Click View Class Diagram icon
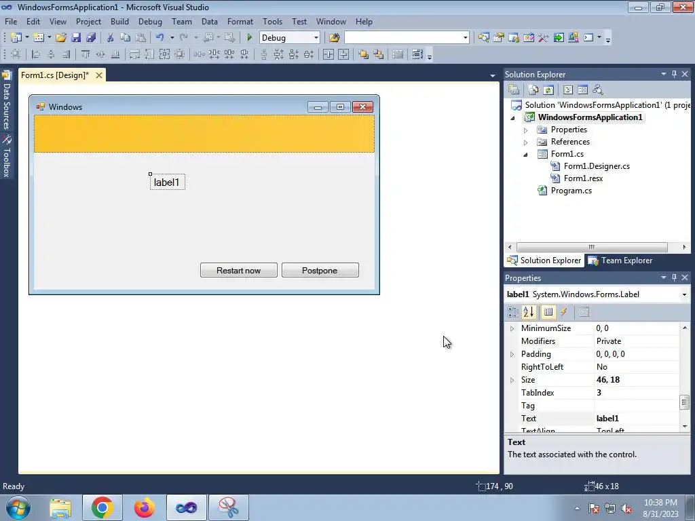Image resolution: width=695 pixels, height=521 pixels. tap(598, 90)
